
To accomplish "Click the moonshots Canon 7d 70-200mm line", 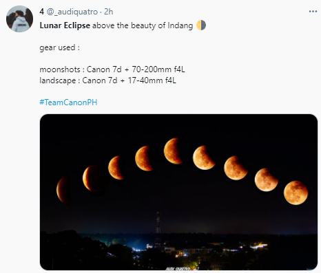I will click(112, 69).
